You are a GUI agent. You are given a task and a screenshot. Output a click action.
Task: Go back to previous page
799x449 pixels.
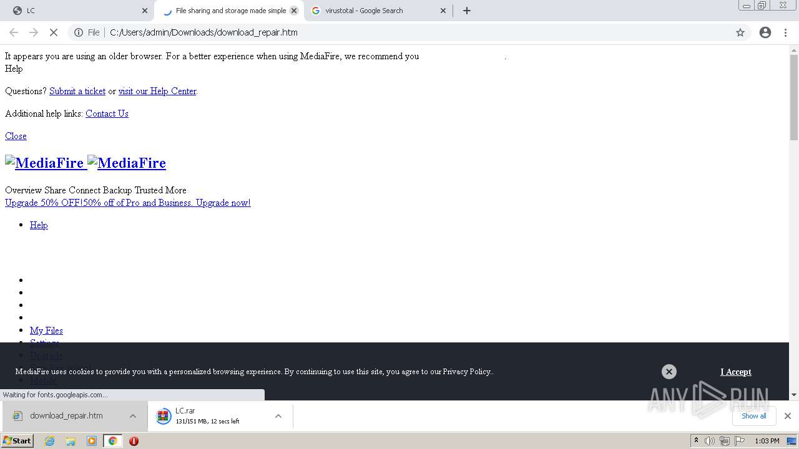(14, 32)
